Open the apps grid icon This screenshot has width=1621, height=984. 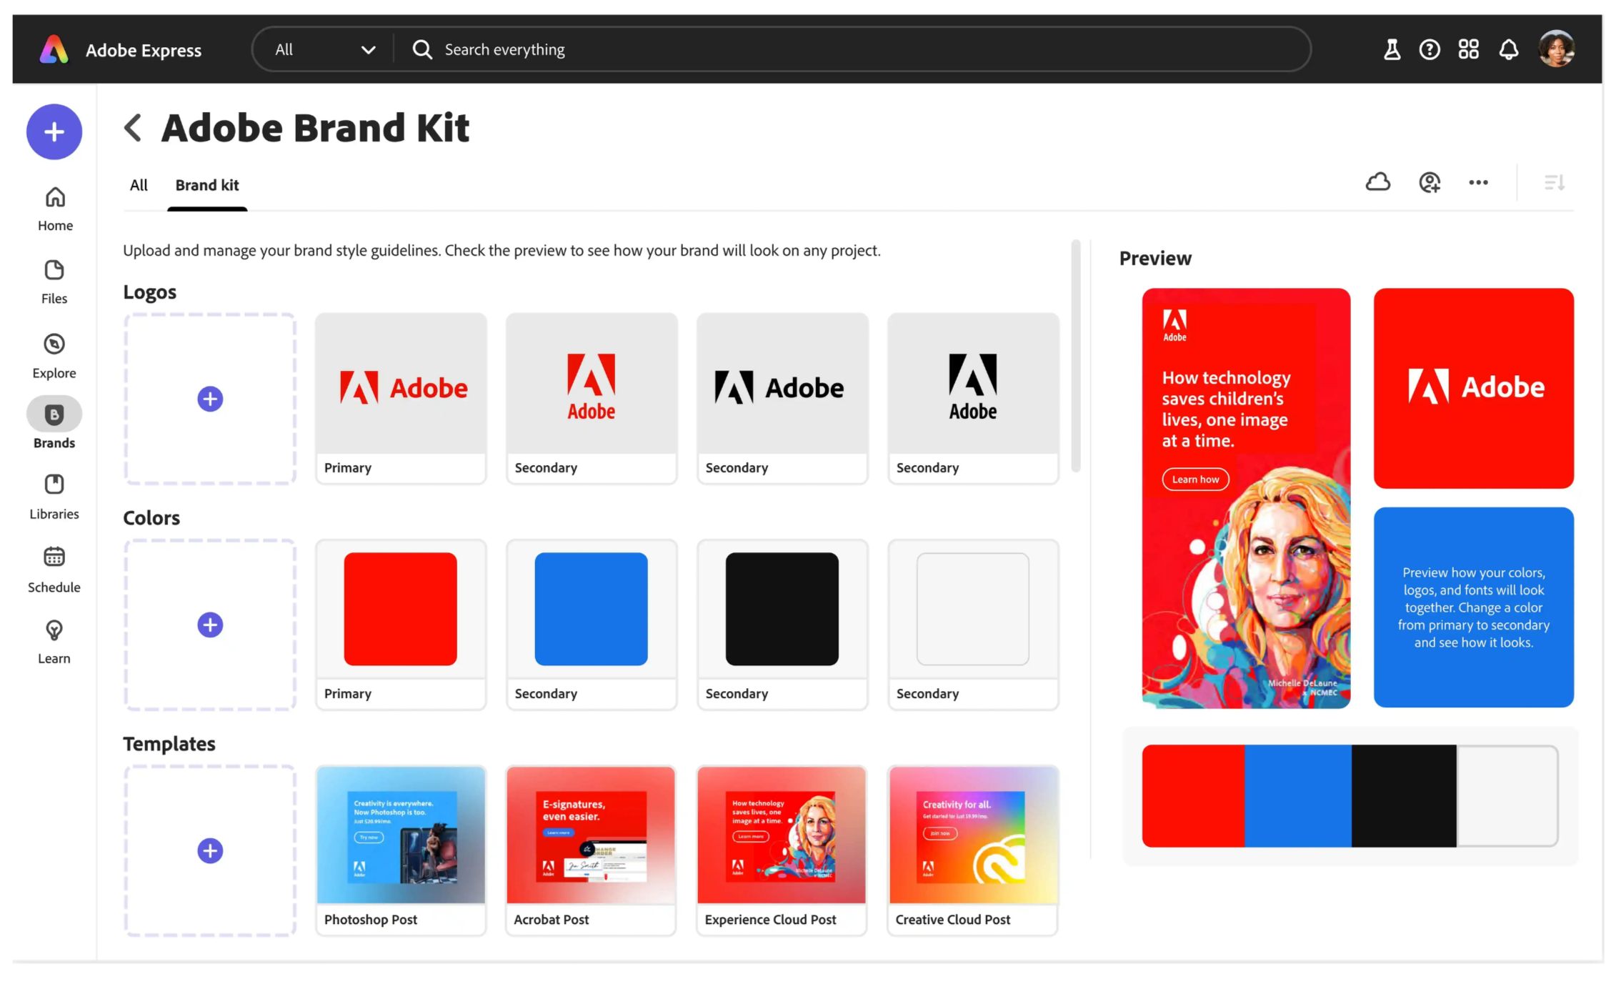(x=1468, y=49)
